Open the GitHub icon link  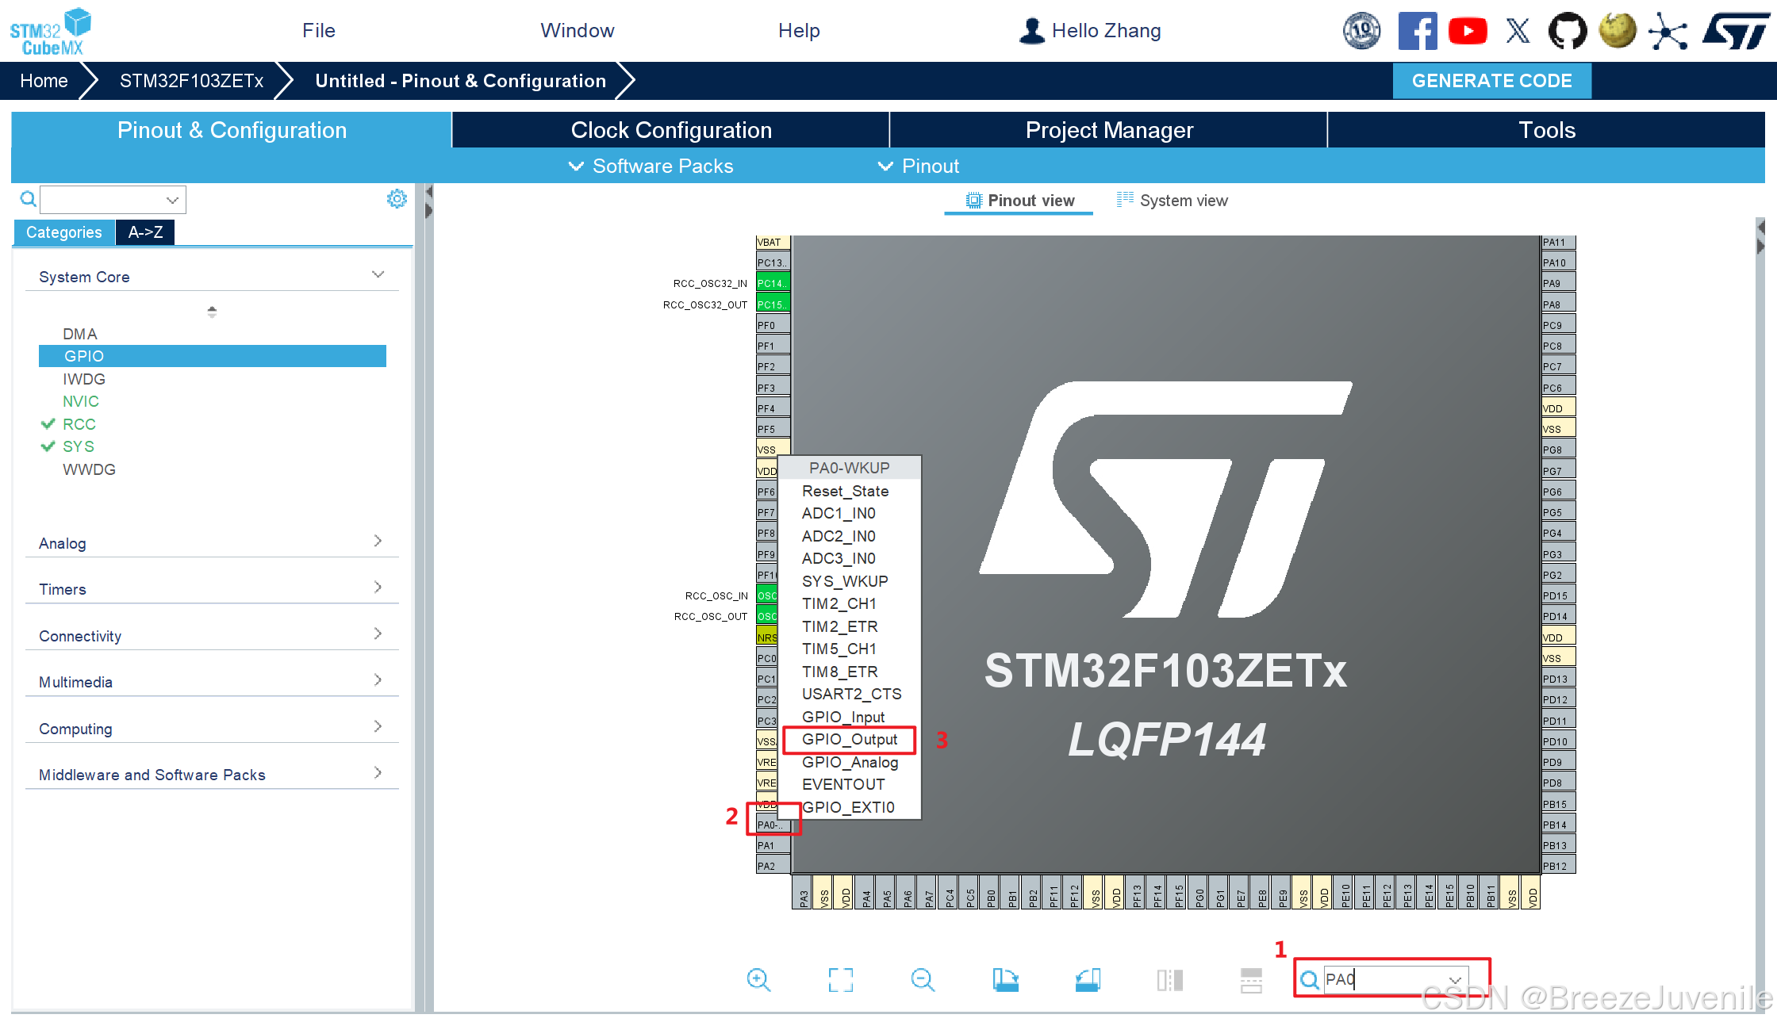pyautogui.click(x=1568, y=31)
